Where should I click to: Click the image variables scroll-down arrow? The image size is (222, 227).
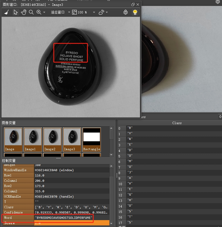point(111,155)
